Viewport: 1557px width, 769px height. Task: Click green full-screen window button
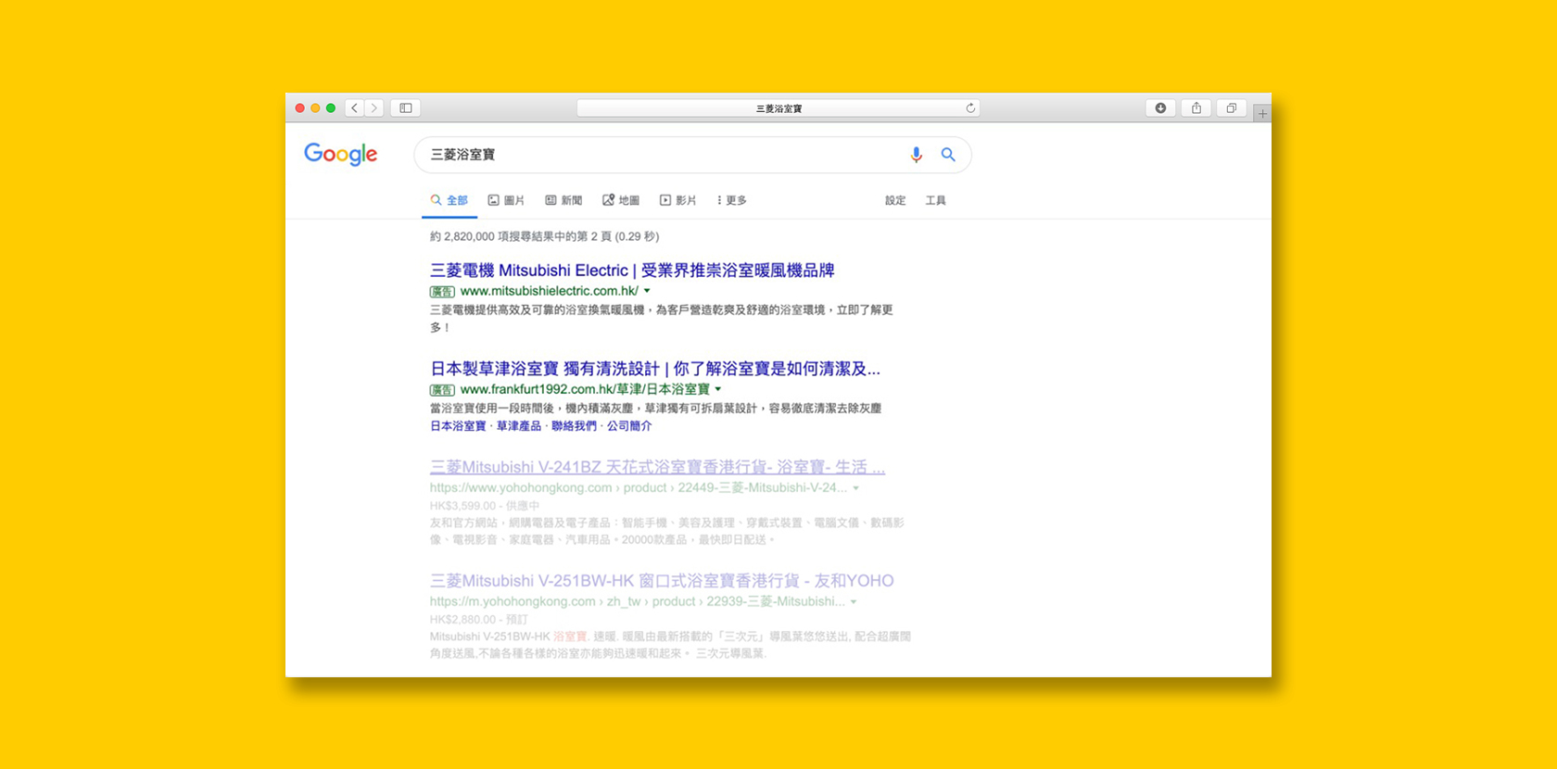coord(331,108)
